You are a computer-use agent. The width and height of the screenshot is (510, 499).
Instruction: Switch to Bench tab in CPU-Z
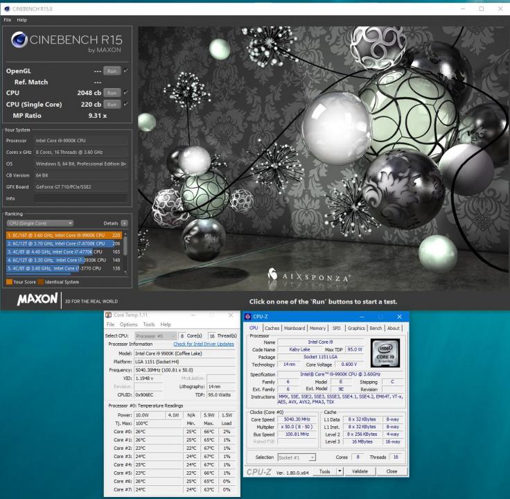(x=376, y=329)
